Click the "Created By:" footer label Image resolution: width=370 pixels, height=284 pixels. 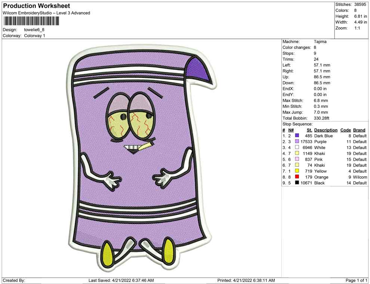coord(14,280)
